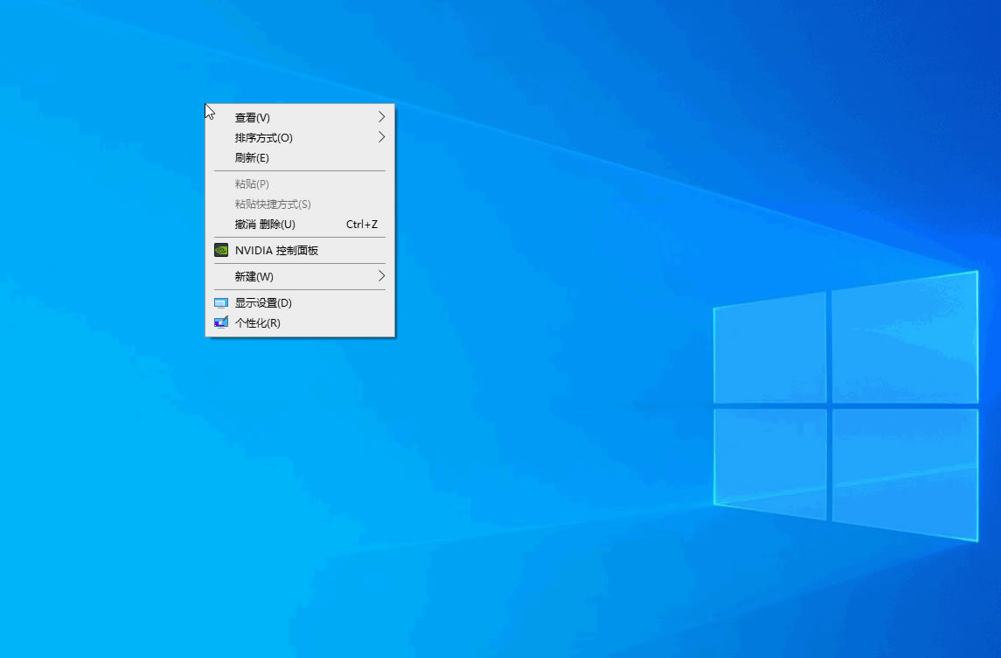Choose 刷新(E) to refresh the desktop
The width and height of the screenshot is (1001, 658).
pyautogui.click(x=252, y=158)
